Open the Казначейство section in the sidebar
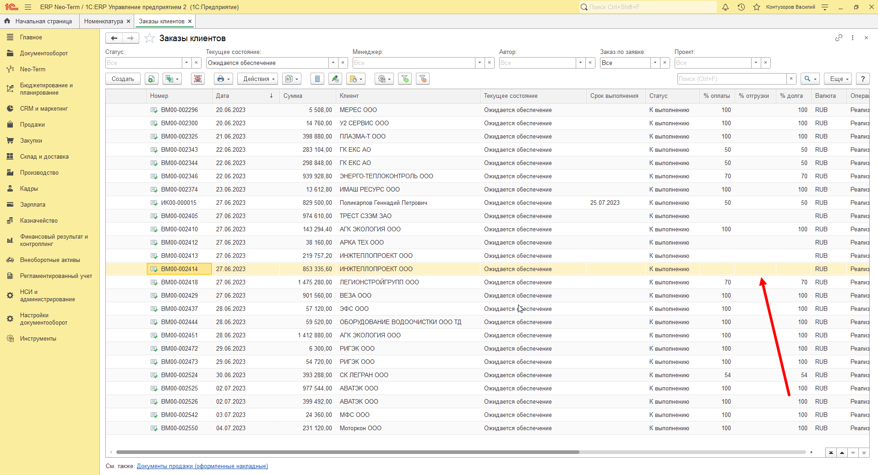Viewport: 878px width, 475px height. (x=38, y=220)
